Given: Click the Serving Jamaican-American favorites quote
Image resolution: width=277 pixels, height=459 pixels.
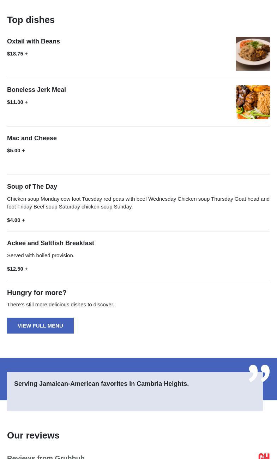Looking at the screenshot, I should point(101,384).
